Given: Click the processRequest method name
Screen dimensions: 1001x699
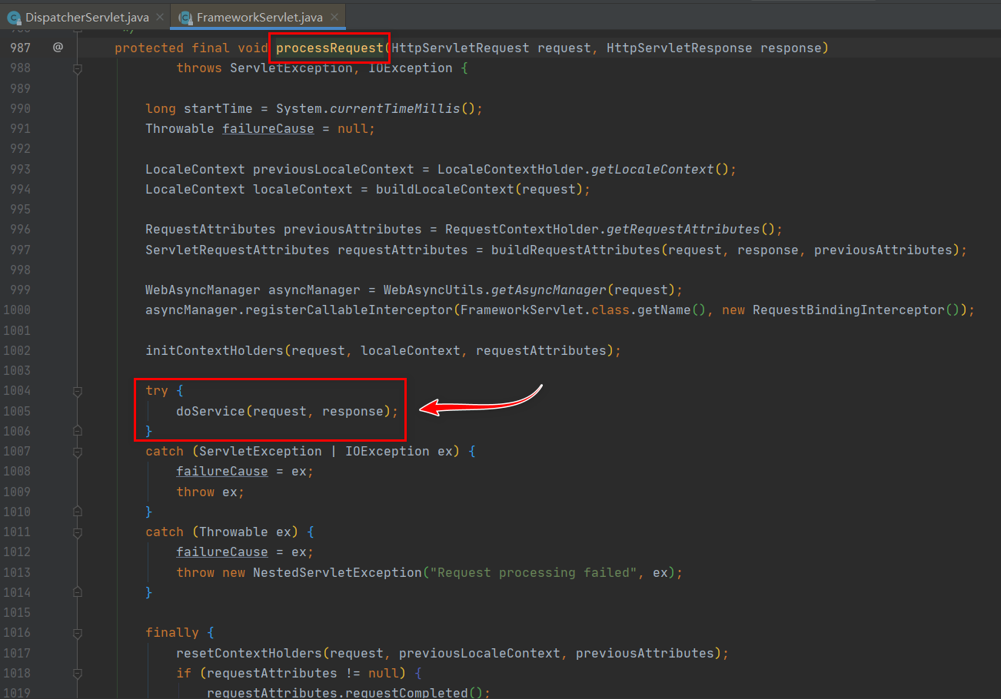Looking at the screenshot, I should point(329,48).
